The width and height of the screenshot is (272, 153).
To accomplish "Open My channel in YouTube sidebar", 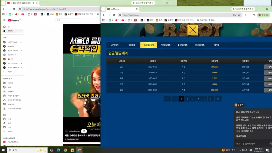I will point(12,83).
